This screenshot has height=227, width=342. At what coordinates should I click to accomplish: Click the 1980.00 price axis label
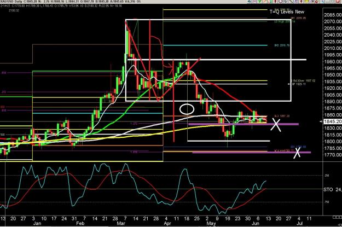pyautogui.click(x=333, y=62)
